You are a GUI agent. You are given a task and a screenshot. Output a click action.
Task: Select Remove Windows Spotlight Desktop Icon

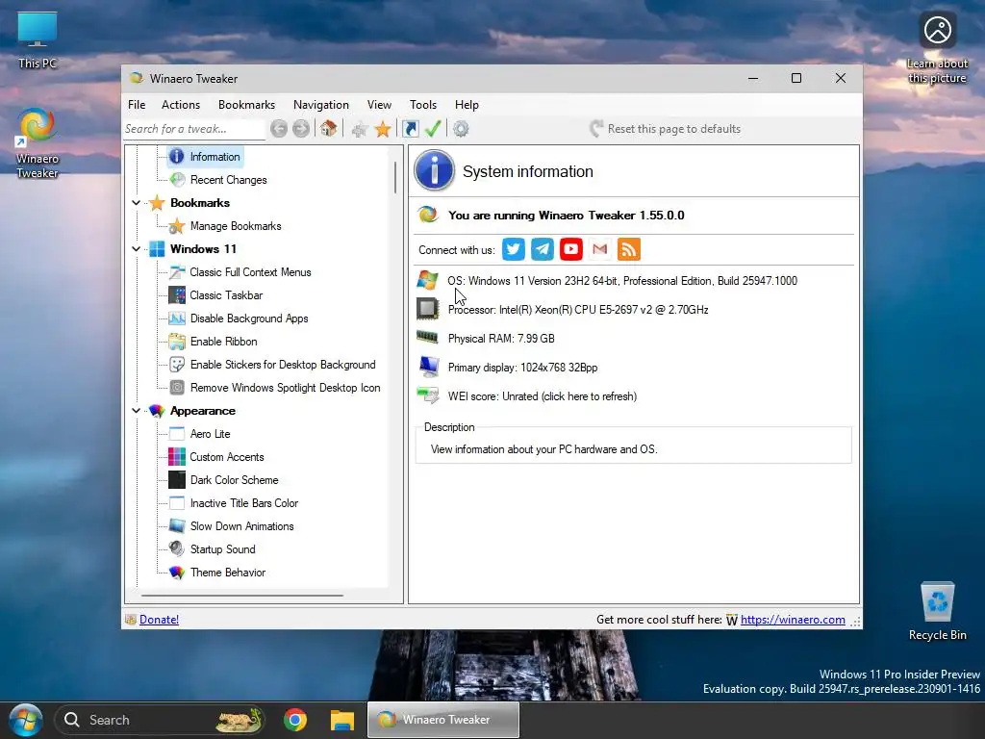click(275, 388)
